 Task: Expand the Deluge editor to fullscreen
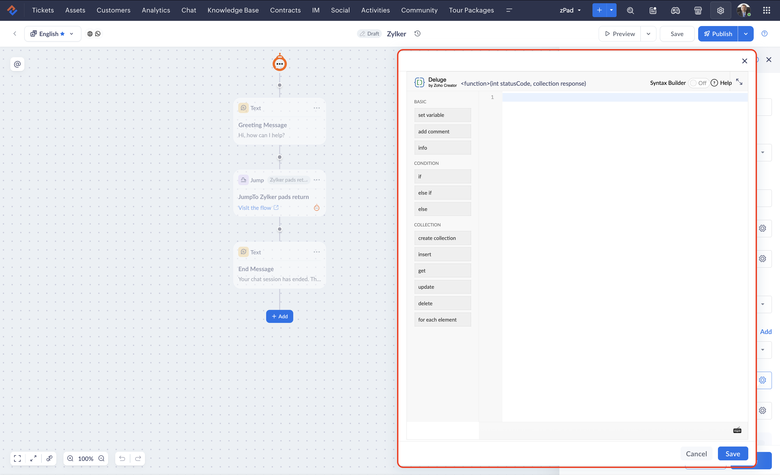[x=739, y=82]
